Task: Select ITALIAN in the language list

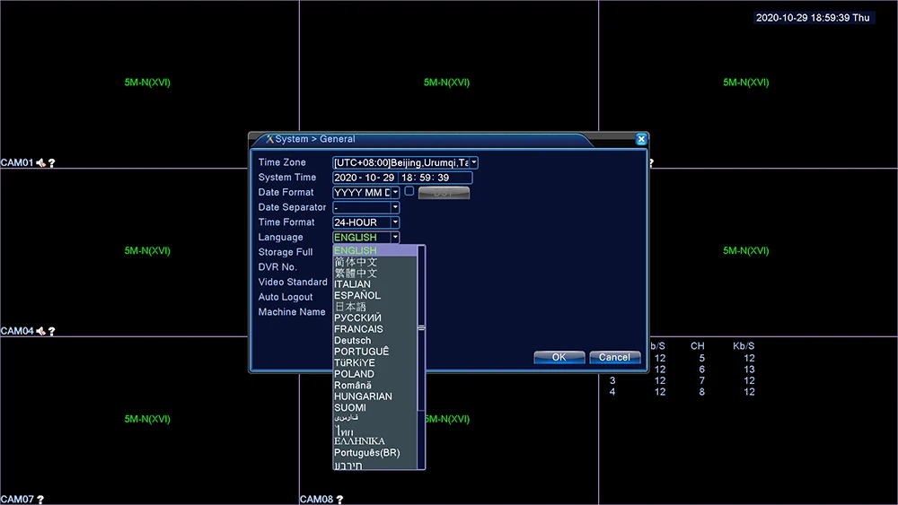Action: pyautogui.click(x=375, y=284)
